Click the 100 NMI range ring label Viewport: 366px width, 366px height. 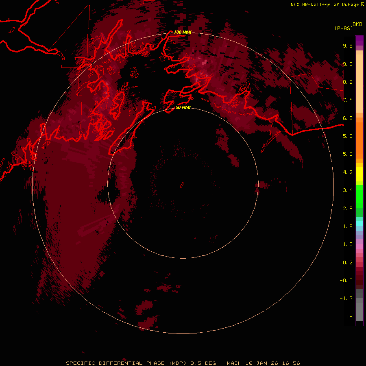(x=183, y=32)
